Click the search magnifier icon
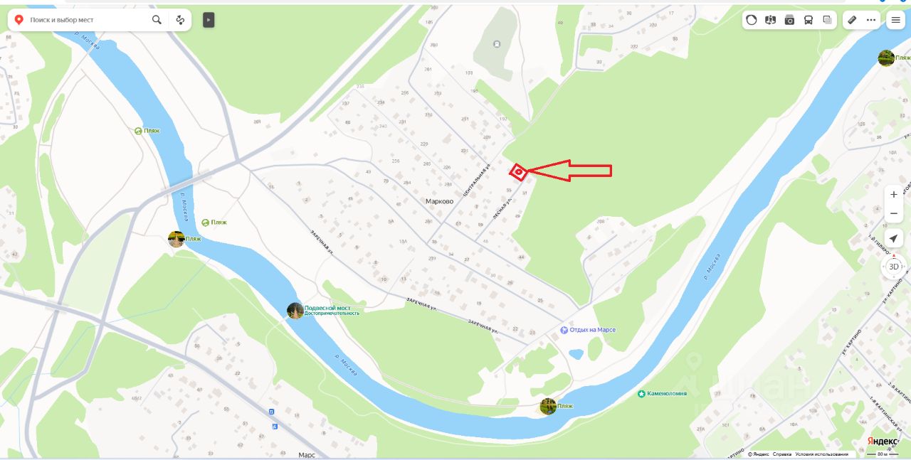 tap(157, 20)
